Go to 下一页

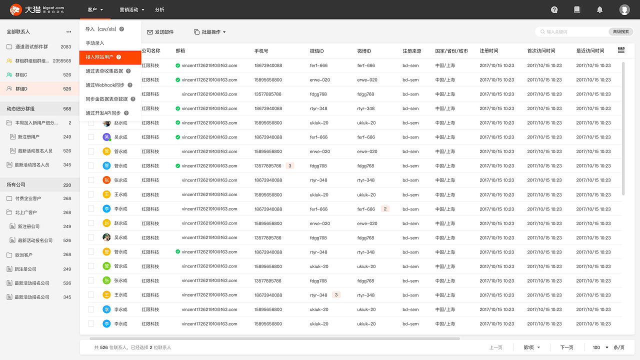click(566, 347)
